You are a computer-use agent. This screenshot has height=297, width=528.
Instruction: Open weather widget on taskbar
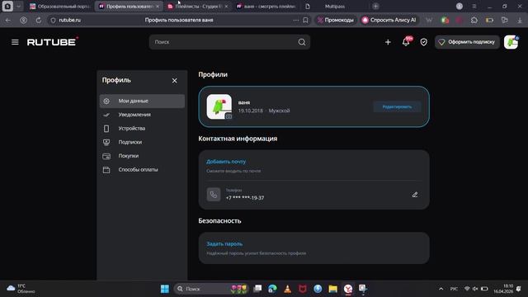[21, 289]
